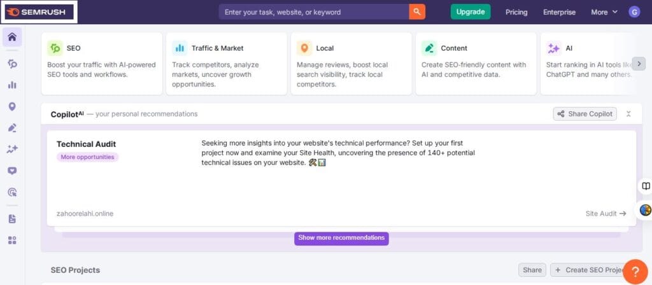Click the orange Local pin card icon
652x285 pixels.
tap(304, 48)
